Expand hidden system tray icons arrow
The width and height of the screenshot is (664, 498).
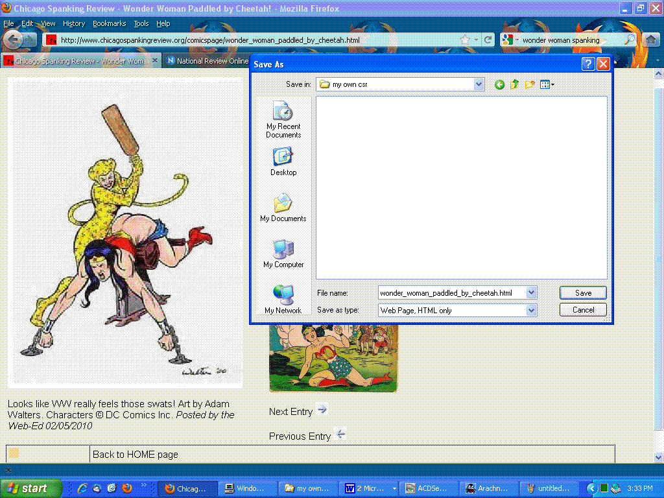click(591, 488)
